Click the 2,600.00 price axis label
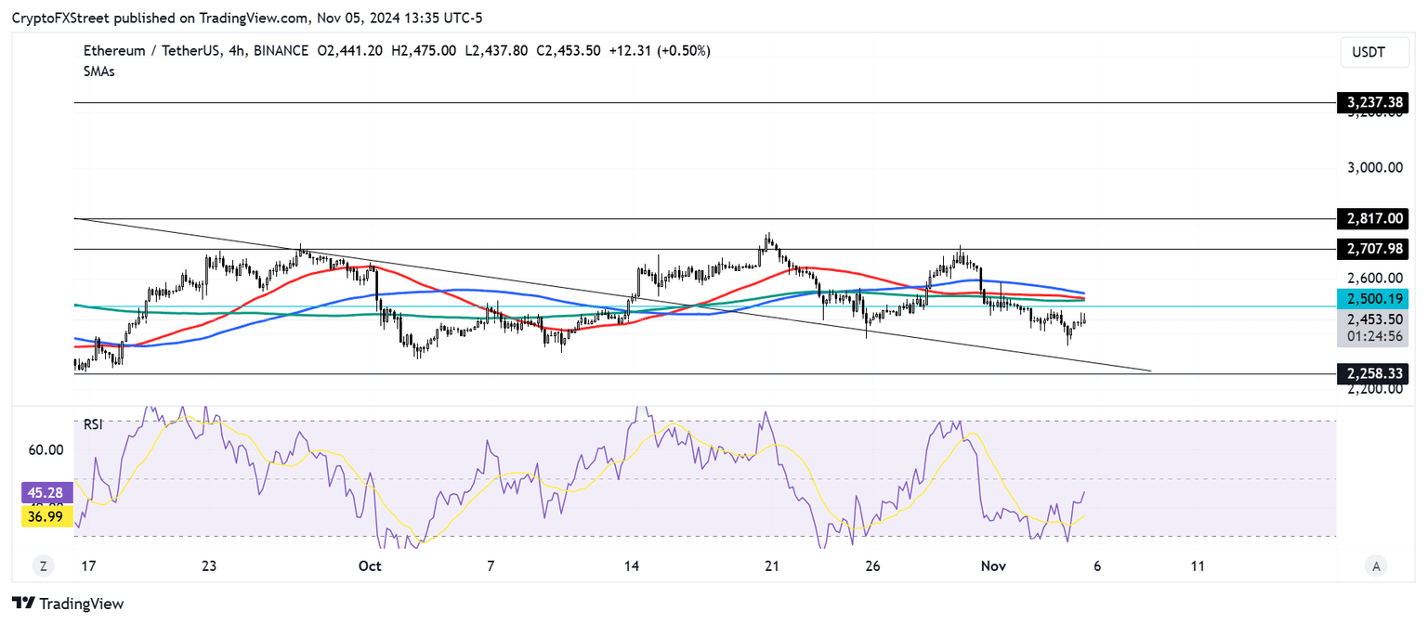Screen dimensions: 1427x624 point(1373,278)
